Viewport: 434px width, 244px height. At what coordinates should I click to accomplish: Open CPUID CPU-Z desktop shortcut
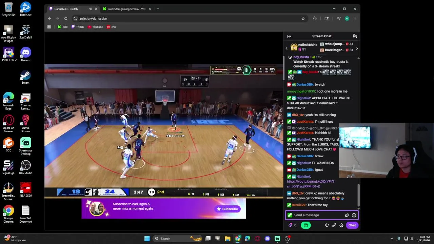click(x=8, y=54)
